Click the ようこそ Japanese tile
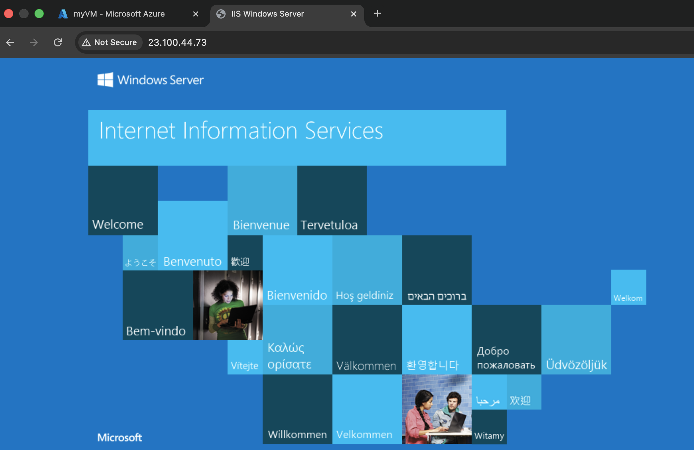The height and width of the screenshot is (450, 694). point(140,253)
